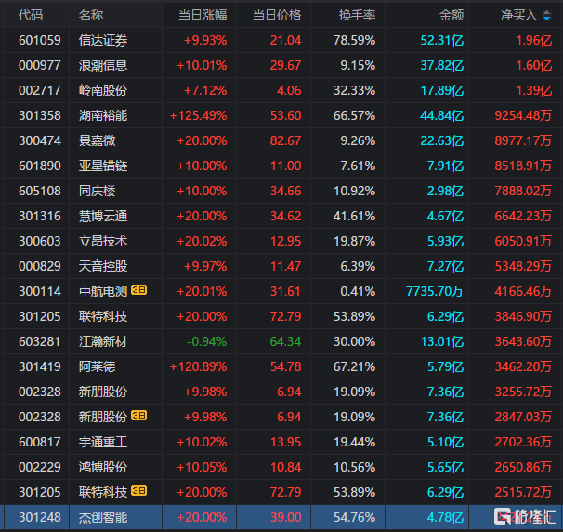Select the highlighted 杰创智能 stock name

103,518
